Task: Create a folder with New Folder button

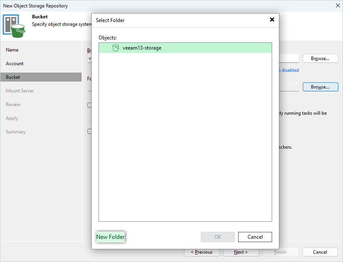Action: 111,237
